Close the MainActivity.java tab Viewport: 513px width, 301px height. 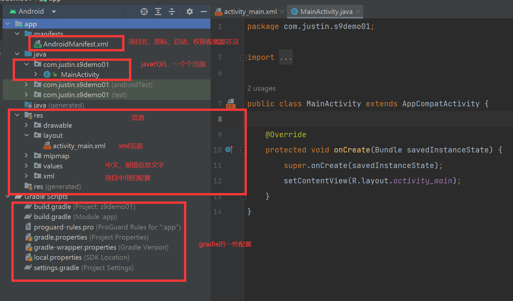click(x=358, y=12)
